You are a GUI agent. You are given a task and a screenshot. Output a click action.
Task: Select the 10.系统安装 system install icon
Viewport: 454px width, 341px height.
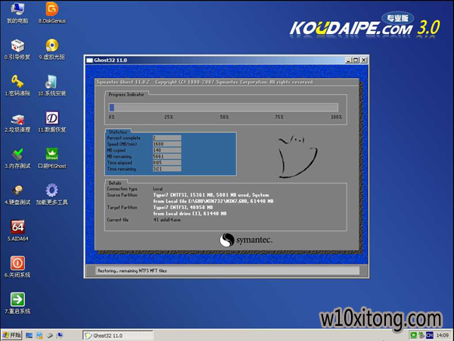(x=52, y=86)
